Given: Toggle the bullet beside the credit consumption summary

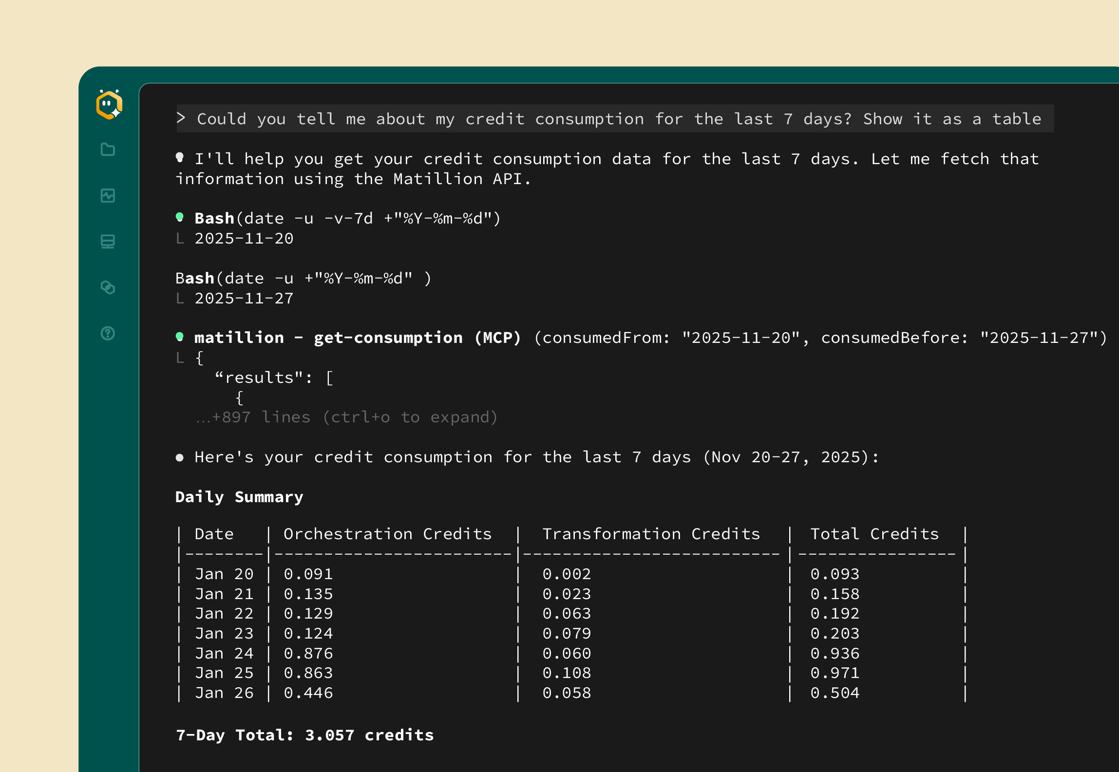Looking at the screenshot, I should click(x=180, y=457).
